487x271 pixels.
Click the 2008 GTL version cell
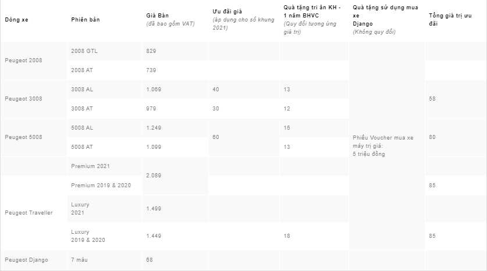pyautogui.click(x=84, y=51)
